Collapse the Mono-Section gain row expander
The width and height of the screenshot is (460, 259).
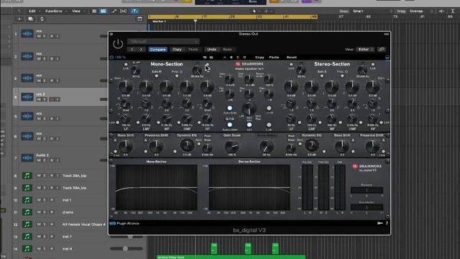pos(111,80)
